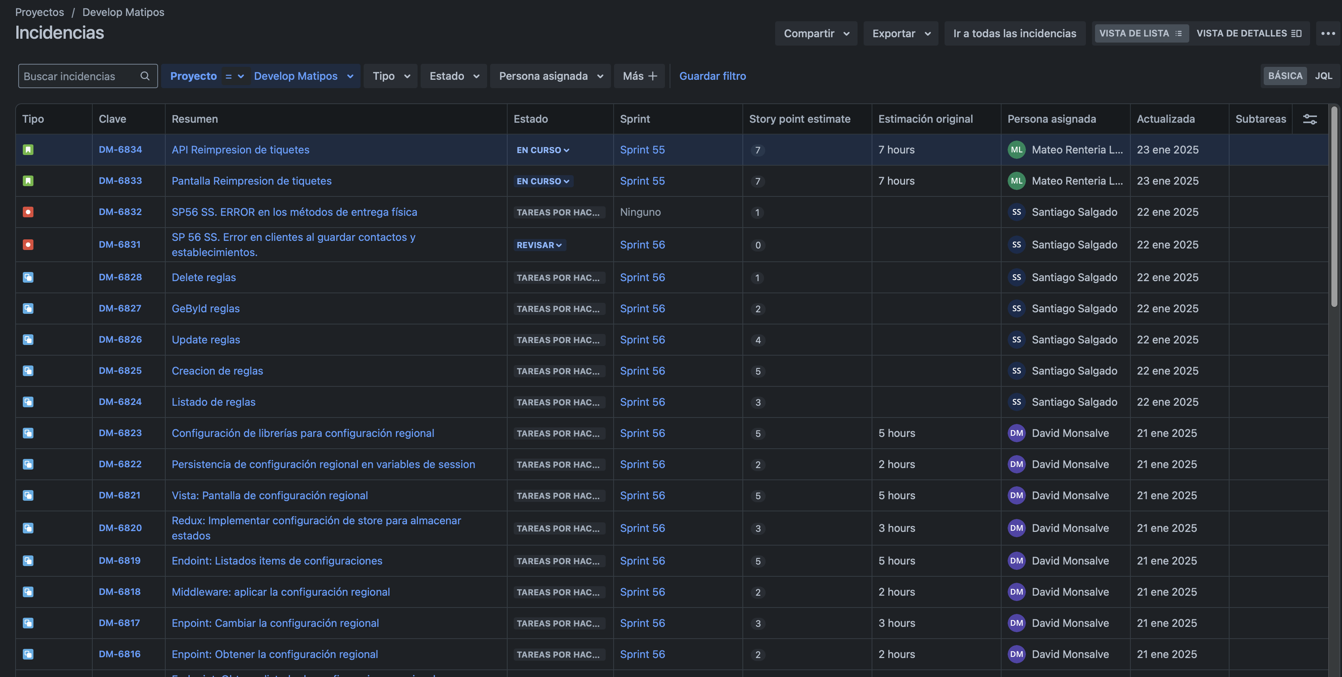Open the three-dots more actions menu
This screenshot has height=677, width=1342.
[x=1328, y=33]
